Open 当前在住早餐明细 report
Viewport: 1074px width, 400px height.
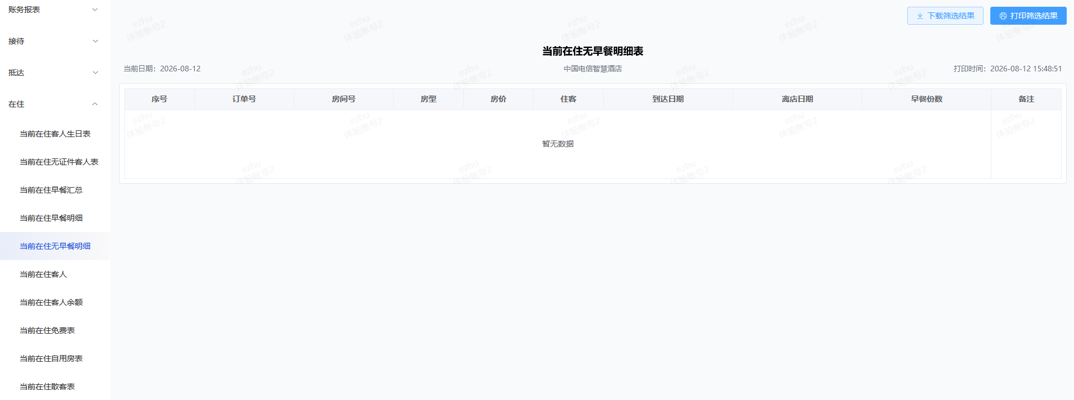tap(54, 218)
